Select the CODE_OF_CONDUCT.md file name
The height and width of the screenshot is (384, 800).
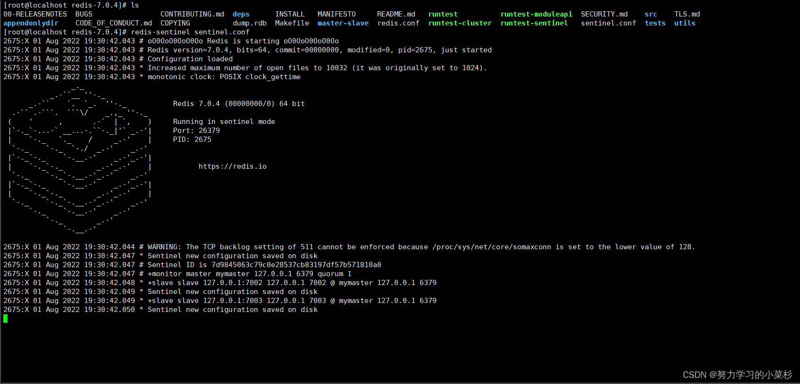pos(114,23)
